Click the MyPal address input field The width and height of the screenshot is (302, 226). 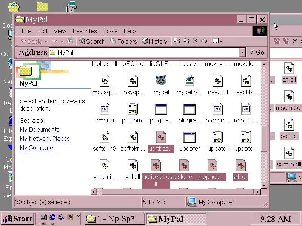click(x=144, y=53)
